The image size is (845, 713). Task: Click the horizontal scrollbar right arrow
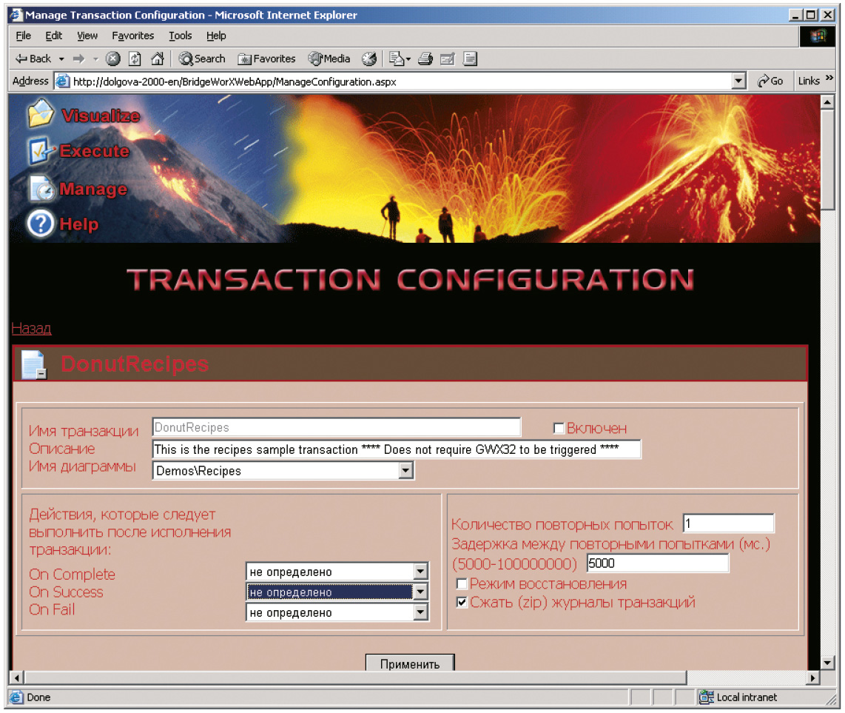pyautogui.click(x=812, y=677)
